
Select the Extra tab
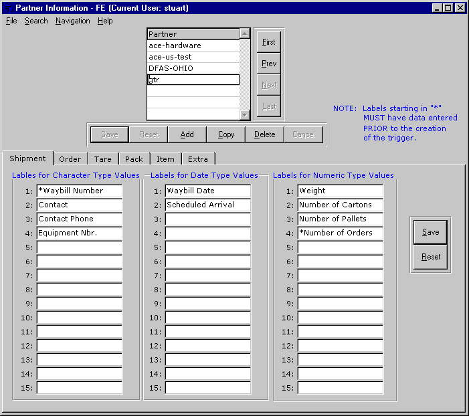pyautogui.click(x=197, y=159)
